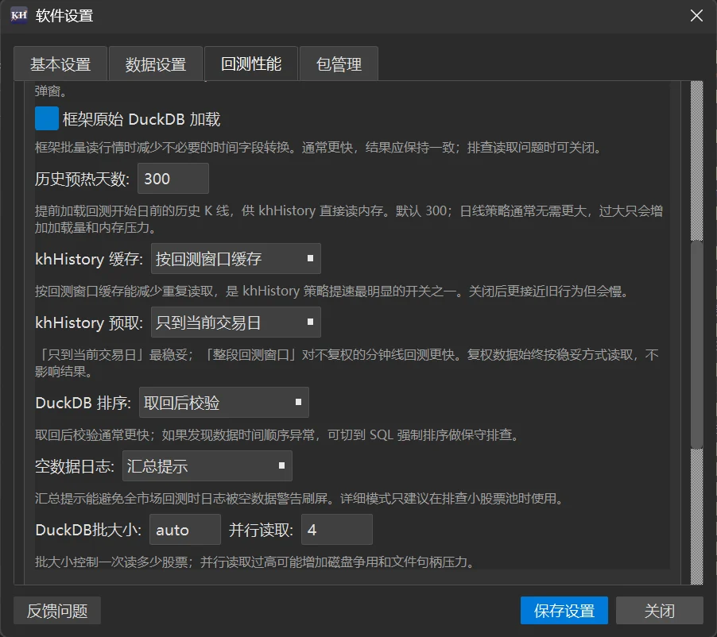The height and width of the screenshot is (637, 717).
Task: Click description starting 取回后校验通常更快
Action: pos(278,434)
